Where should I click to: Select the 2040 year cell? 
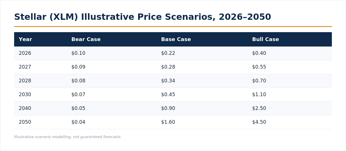click(x=25, y=109)
